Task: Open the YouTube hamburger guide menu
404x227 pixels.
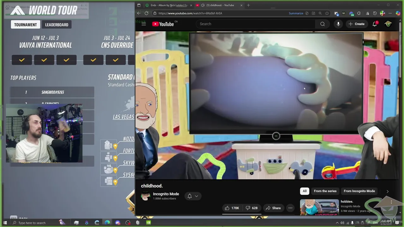Action: [144, 24]
